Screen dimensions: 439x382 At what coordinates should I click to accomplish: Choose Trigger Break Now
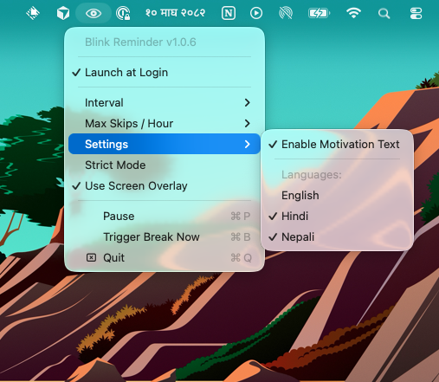click(165, 236)
